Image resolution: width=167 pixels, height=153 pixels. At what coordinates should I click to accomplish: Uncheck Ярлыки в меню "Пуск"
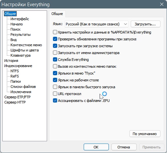[x=55, y=73]
